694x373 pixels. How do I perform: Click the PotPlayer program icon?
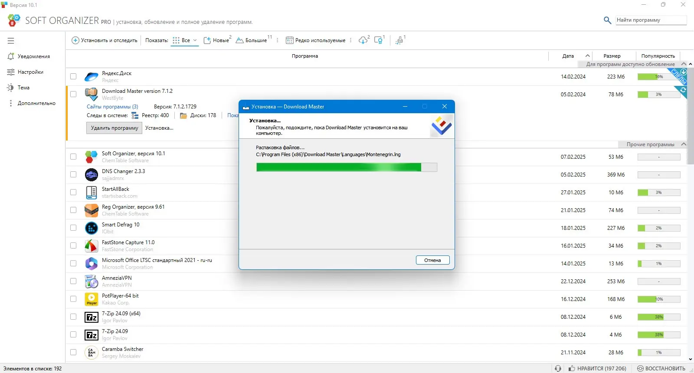click(x=91, y=299)
